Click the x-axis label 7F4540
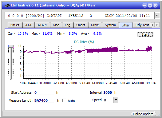 pyautogui.click(x=111, y=83)
